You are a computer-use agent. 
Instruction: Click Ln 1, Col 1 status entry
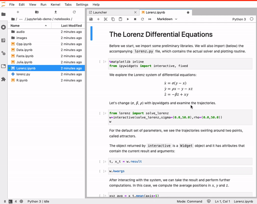(x=222, y=201)
